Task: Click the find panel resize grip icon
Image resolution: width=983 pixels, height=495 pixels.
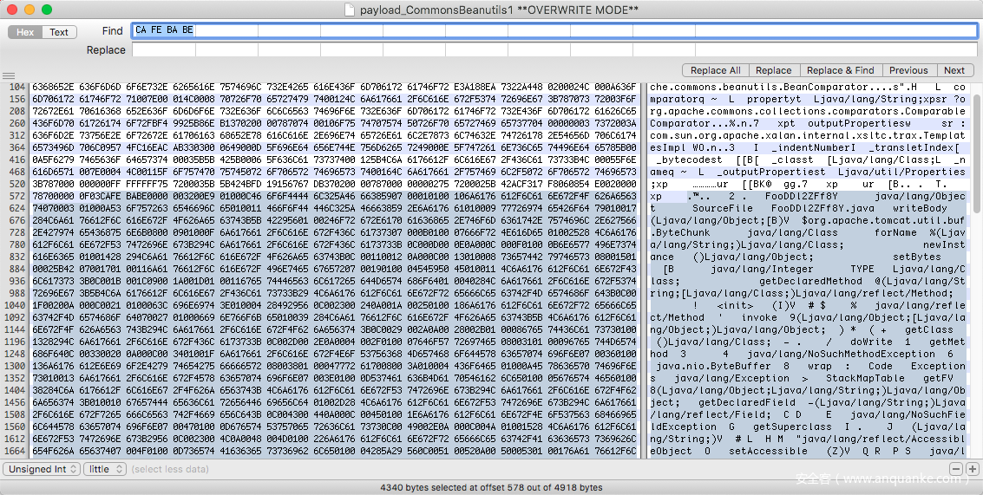Action: tap(9, 75)
